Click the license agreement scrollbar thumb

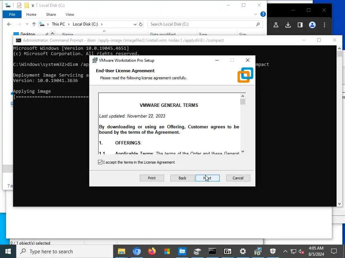coord(243,102)
